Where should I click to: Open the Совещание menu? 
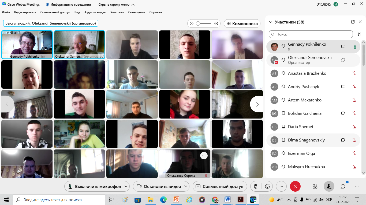click(x=137, y=12)
